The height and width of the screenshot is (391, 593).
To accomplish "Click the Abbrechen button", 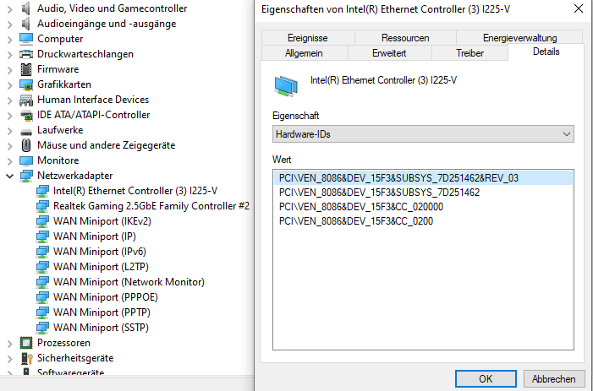I will [554, 379].
